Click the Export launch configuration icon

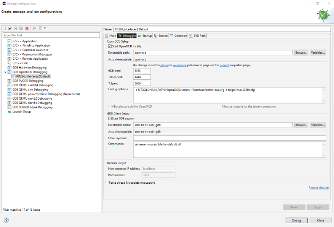pos(16,28)
